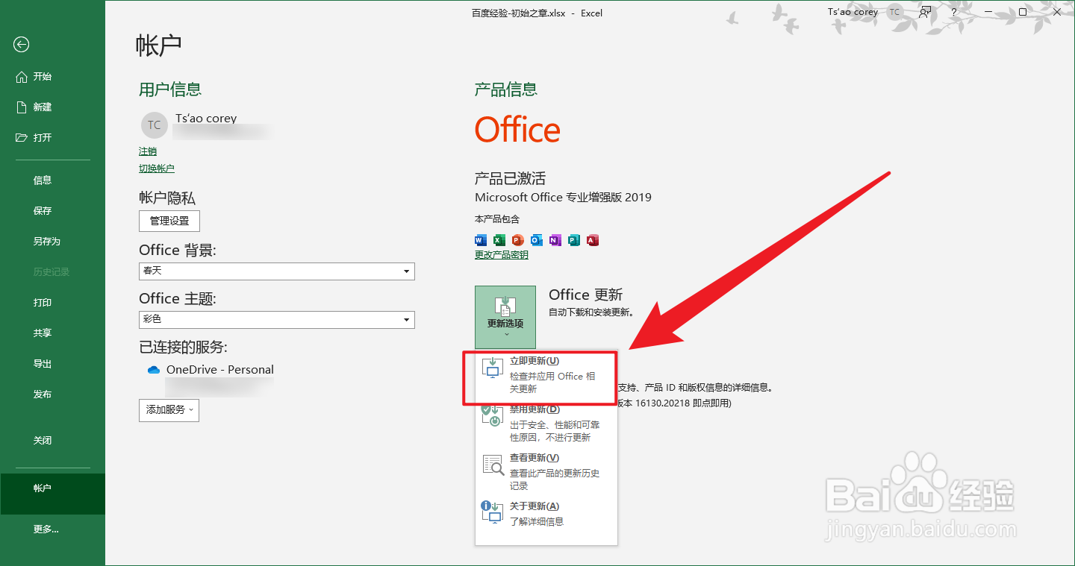Click the Excel product icon

coord(499,240)
